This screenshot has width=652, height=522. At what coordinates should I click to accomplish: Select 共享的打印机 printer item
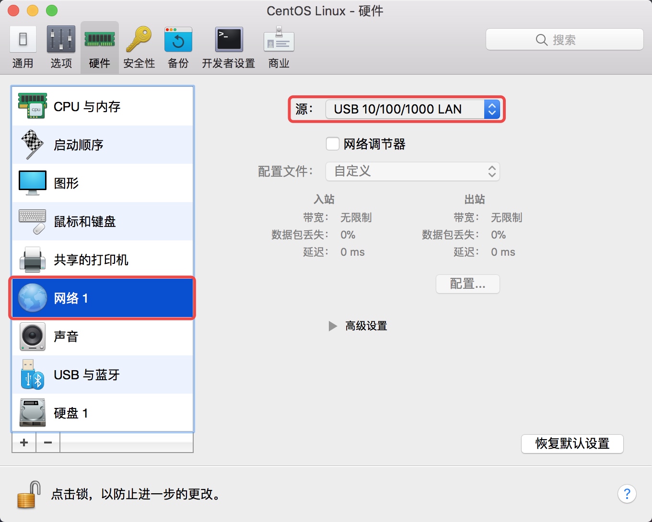pos(103,260)
